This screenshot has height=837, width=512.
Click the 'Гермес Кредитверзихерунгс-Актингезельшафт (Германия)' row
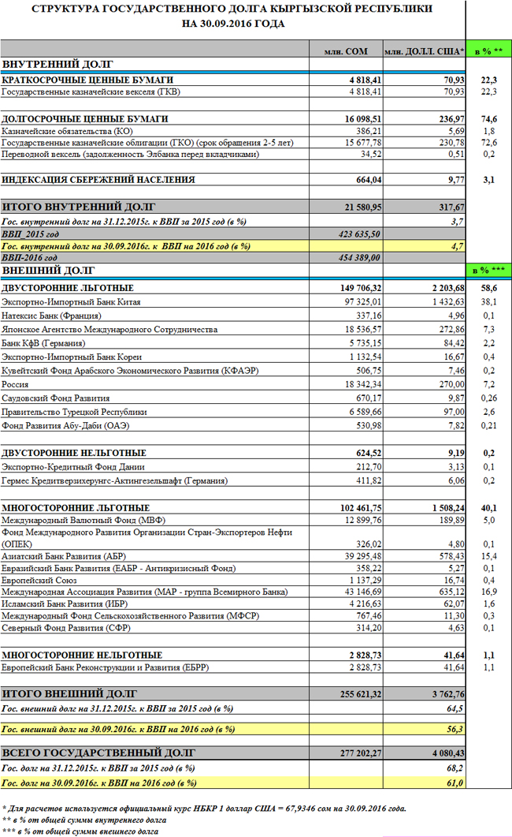point(233,480)
